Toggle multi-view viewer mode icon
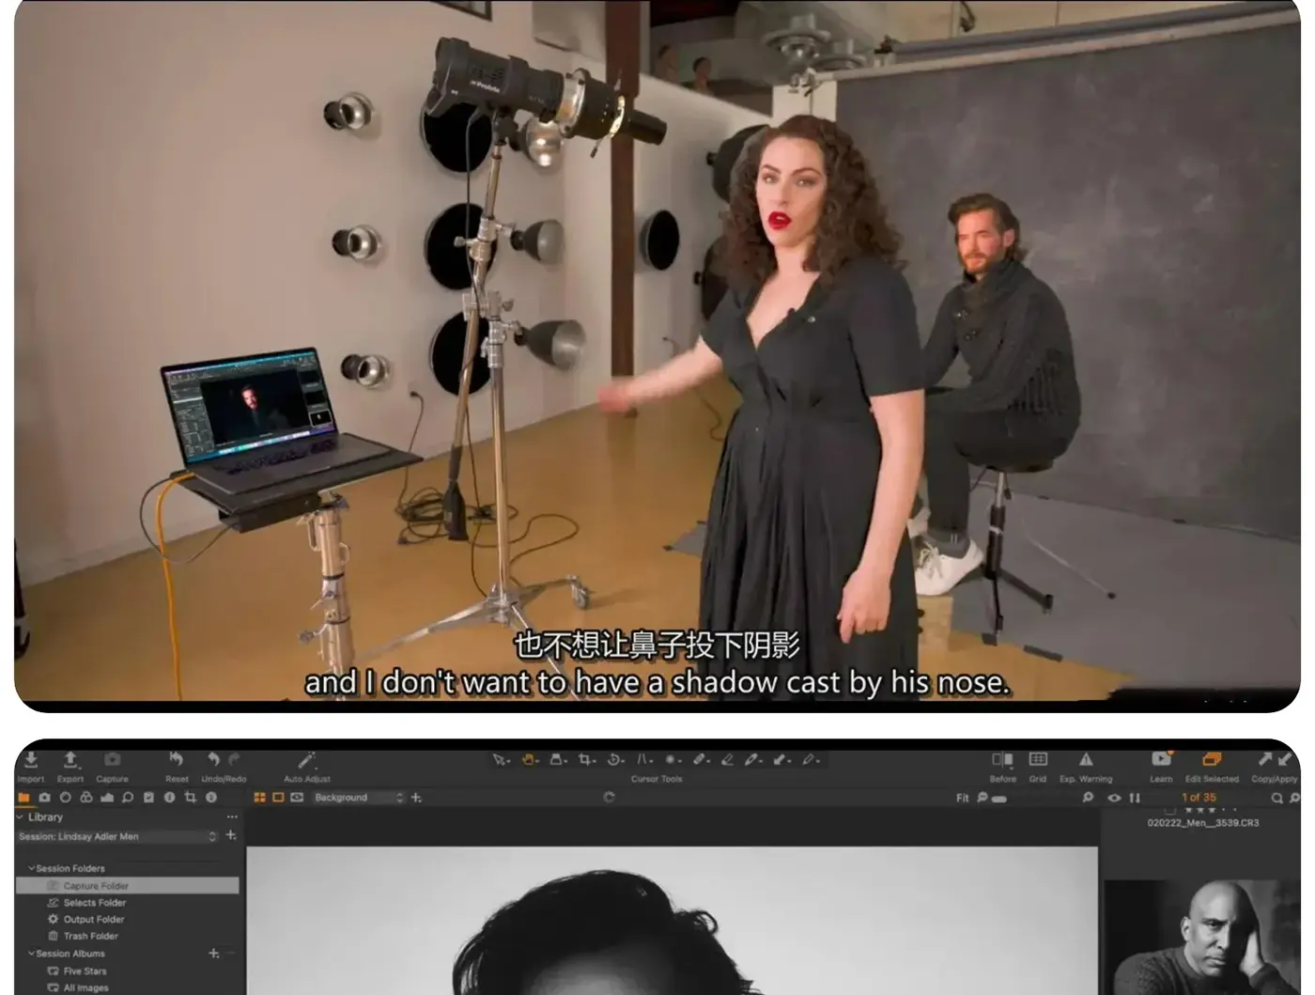The image size is (1315, 995). point(259,798)
